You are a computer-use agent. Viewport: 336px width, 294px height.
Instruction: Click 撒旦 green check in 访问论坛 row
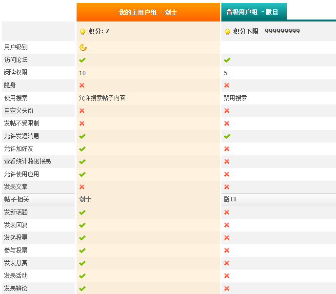227,60
